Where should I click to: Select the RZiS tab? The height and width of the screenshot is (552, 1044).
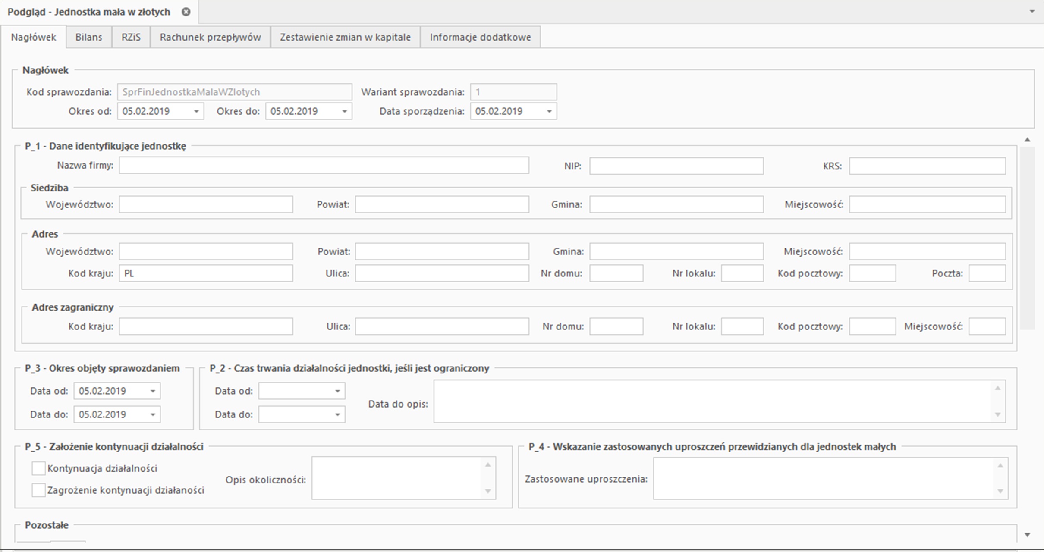[x=131, y=37]
